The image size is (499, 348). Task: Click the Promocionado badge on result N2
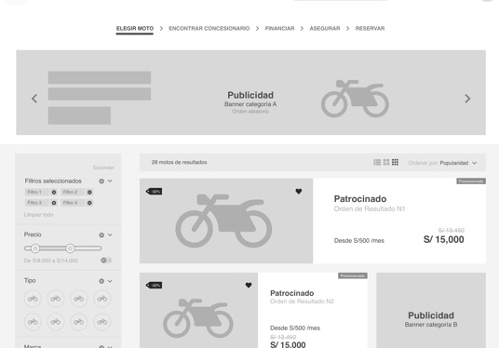click(353, 275)
